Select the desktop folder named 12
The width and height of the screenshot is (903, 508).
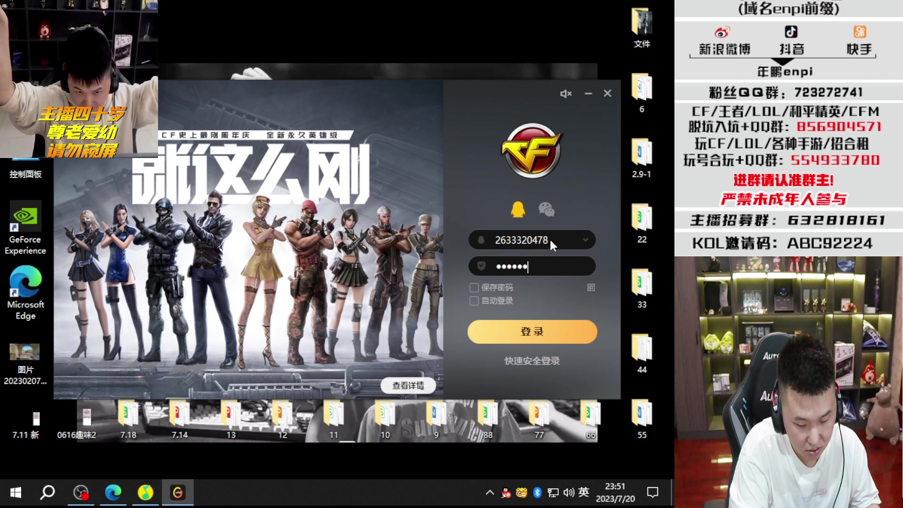pos(282,420)
